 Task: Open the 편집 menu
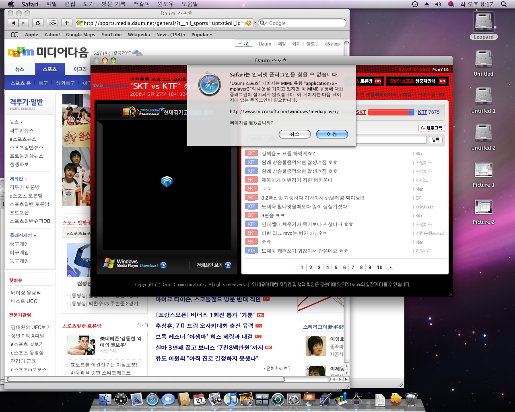point(70,4)
